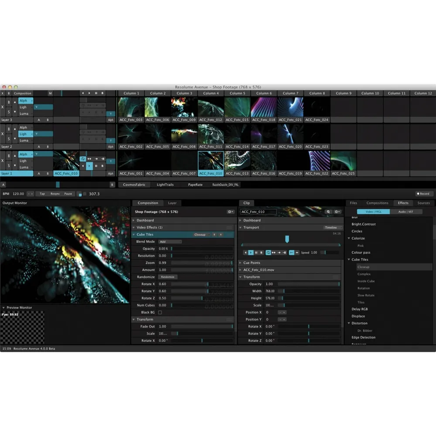The height and width of the screenshot is (436, 436).
Task: Remove Cube Tiles effect with its X button
Action: point(221,235)
